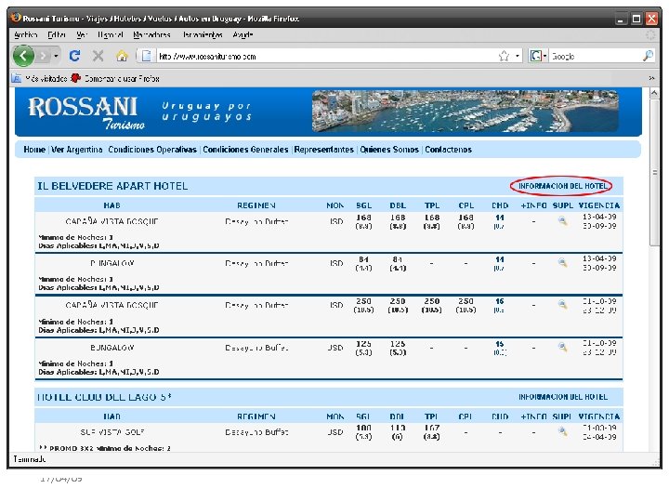
Task: Go back using the green Back arrow
Action: pos(23,56)
